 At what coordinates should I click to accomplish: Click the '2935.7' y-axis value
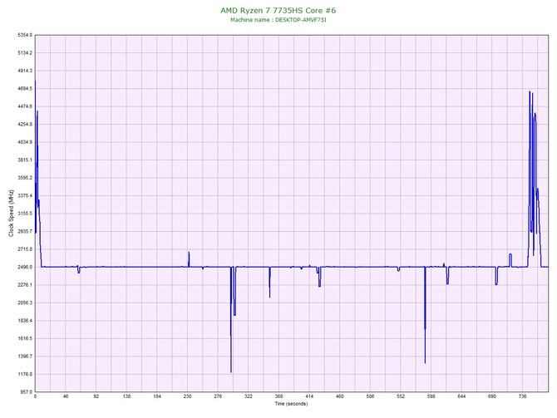point(25,231)
